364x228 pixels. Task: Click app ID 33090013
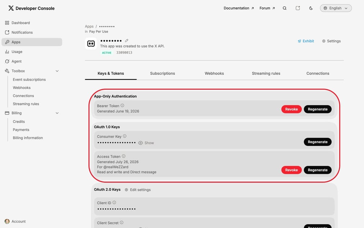pyautogui.click(x=124, y=53)
